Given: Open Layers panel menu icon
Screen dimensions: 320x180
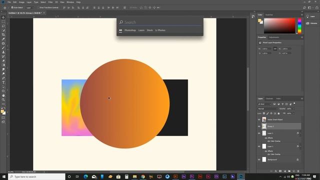Looking at the screenshot, I should (x=302, y=99).
